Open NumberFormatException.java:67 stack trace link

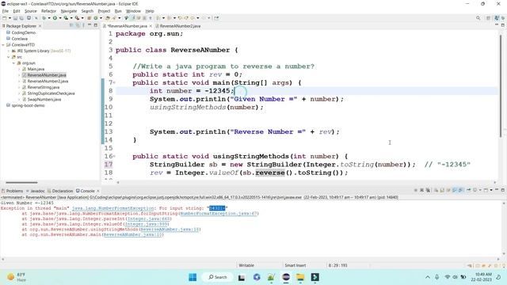[x=219, y=214]
